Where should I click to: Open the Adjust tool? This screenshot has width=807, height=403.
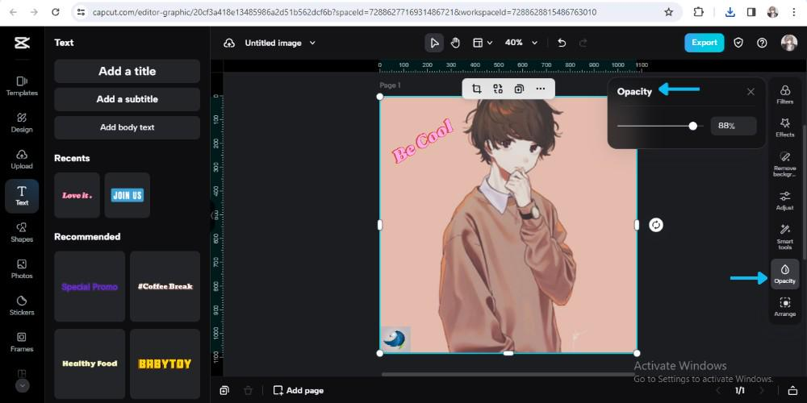pyautogui.click(x=785, y=201)
